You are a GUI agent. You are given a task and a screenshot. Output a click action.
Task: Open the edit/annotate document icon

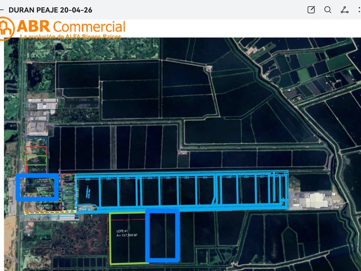pyautogui.click(x=311, y=10)
